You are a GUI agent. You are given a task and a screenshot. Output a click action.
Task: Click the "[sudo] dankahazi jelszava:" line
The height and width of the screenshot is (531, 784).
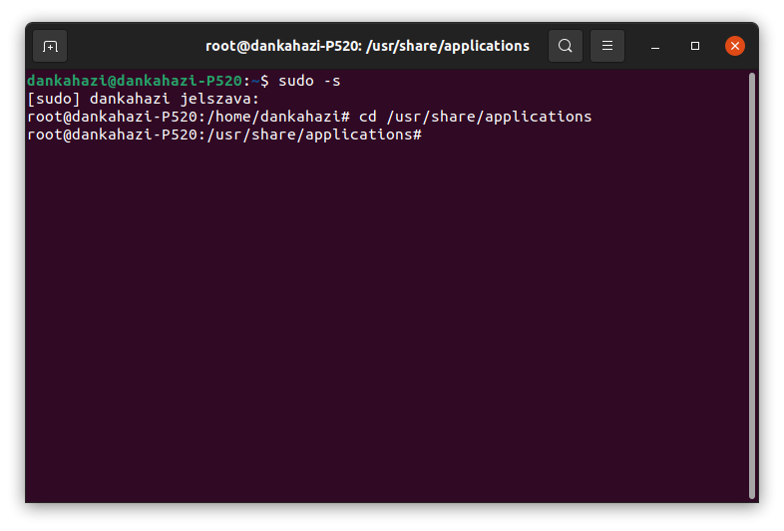144,99
